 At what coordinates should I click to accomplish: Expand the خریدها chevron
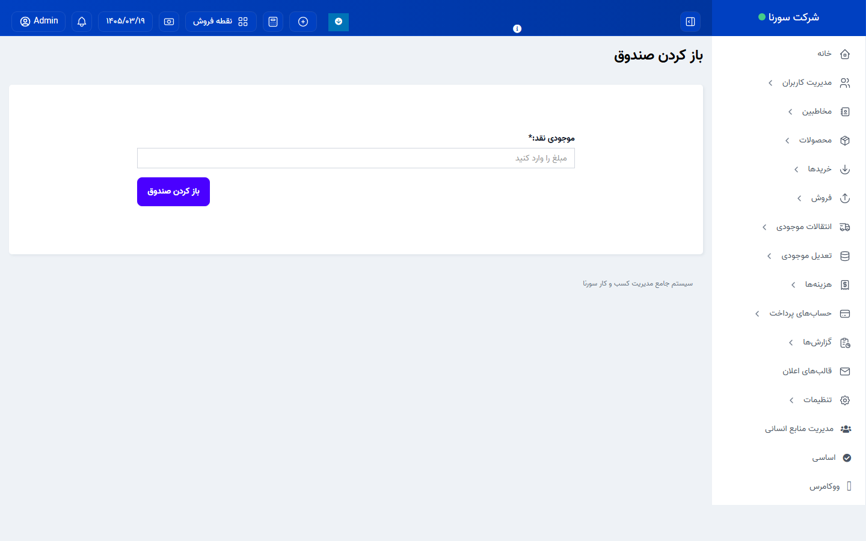tap(796, 170)
